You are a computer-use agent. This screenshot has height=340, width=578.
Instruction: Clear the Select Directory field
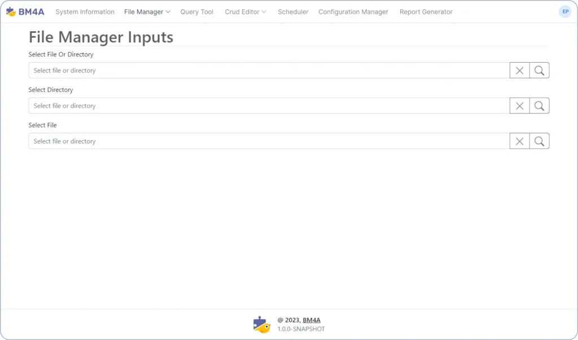pyautogui.click(x=519, y=106)
